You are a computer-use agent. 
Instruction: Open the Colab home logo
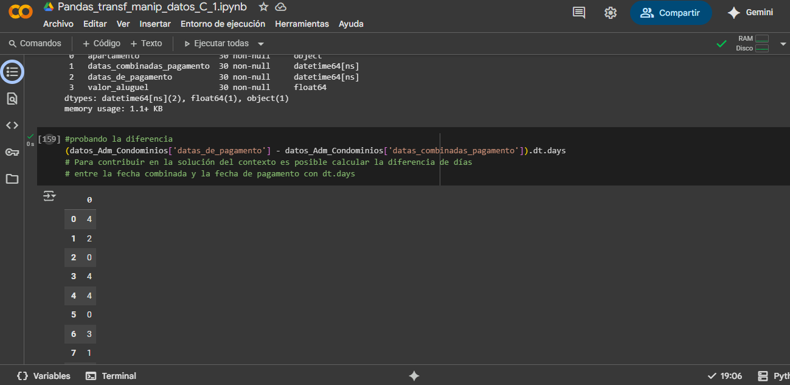pyautogui.click(x=21, y=12)
